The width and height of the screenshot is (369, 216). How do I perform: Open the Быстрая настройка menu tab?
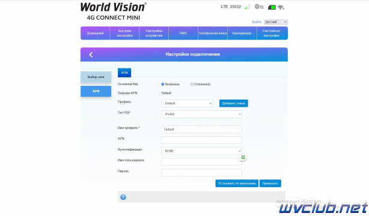point(124,33)
